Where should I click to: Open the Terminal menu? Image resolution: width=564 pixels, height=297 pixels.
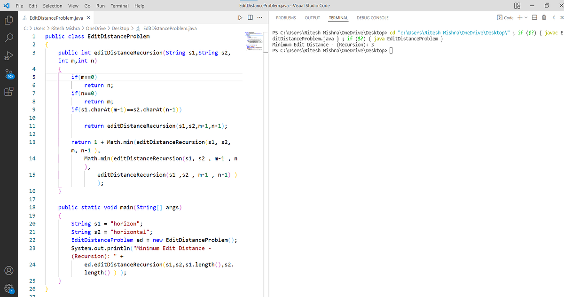(x=119, y=6)
